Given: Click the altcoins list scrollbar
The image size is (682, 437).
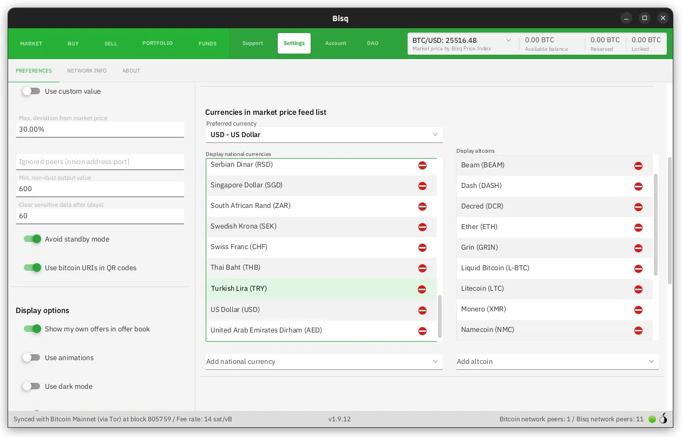Looking at the screenshot, I should (x=655, y=225).
